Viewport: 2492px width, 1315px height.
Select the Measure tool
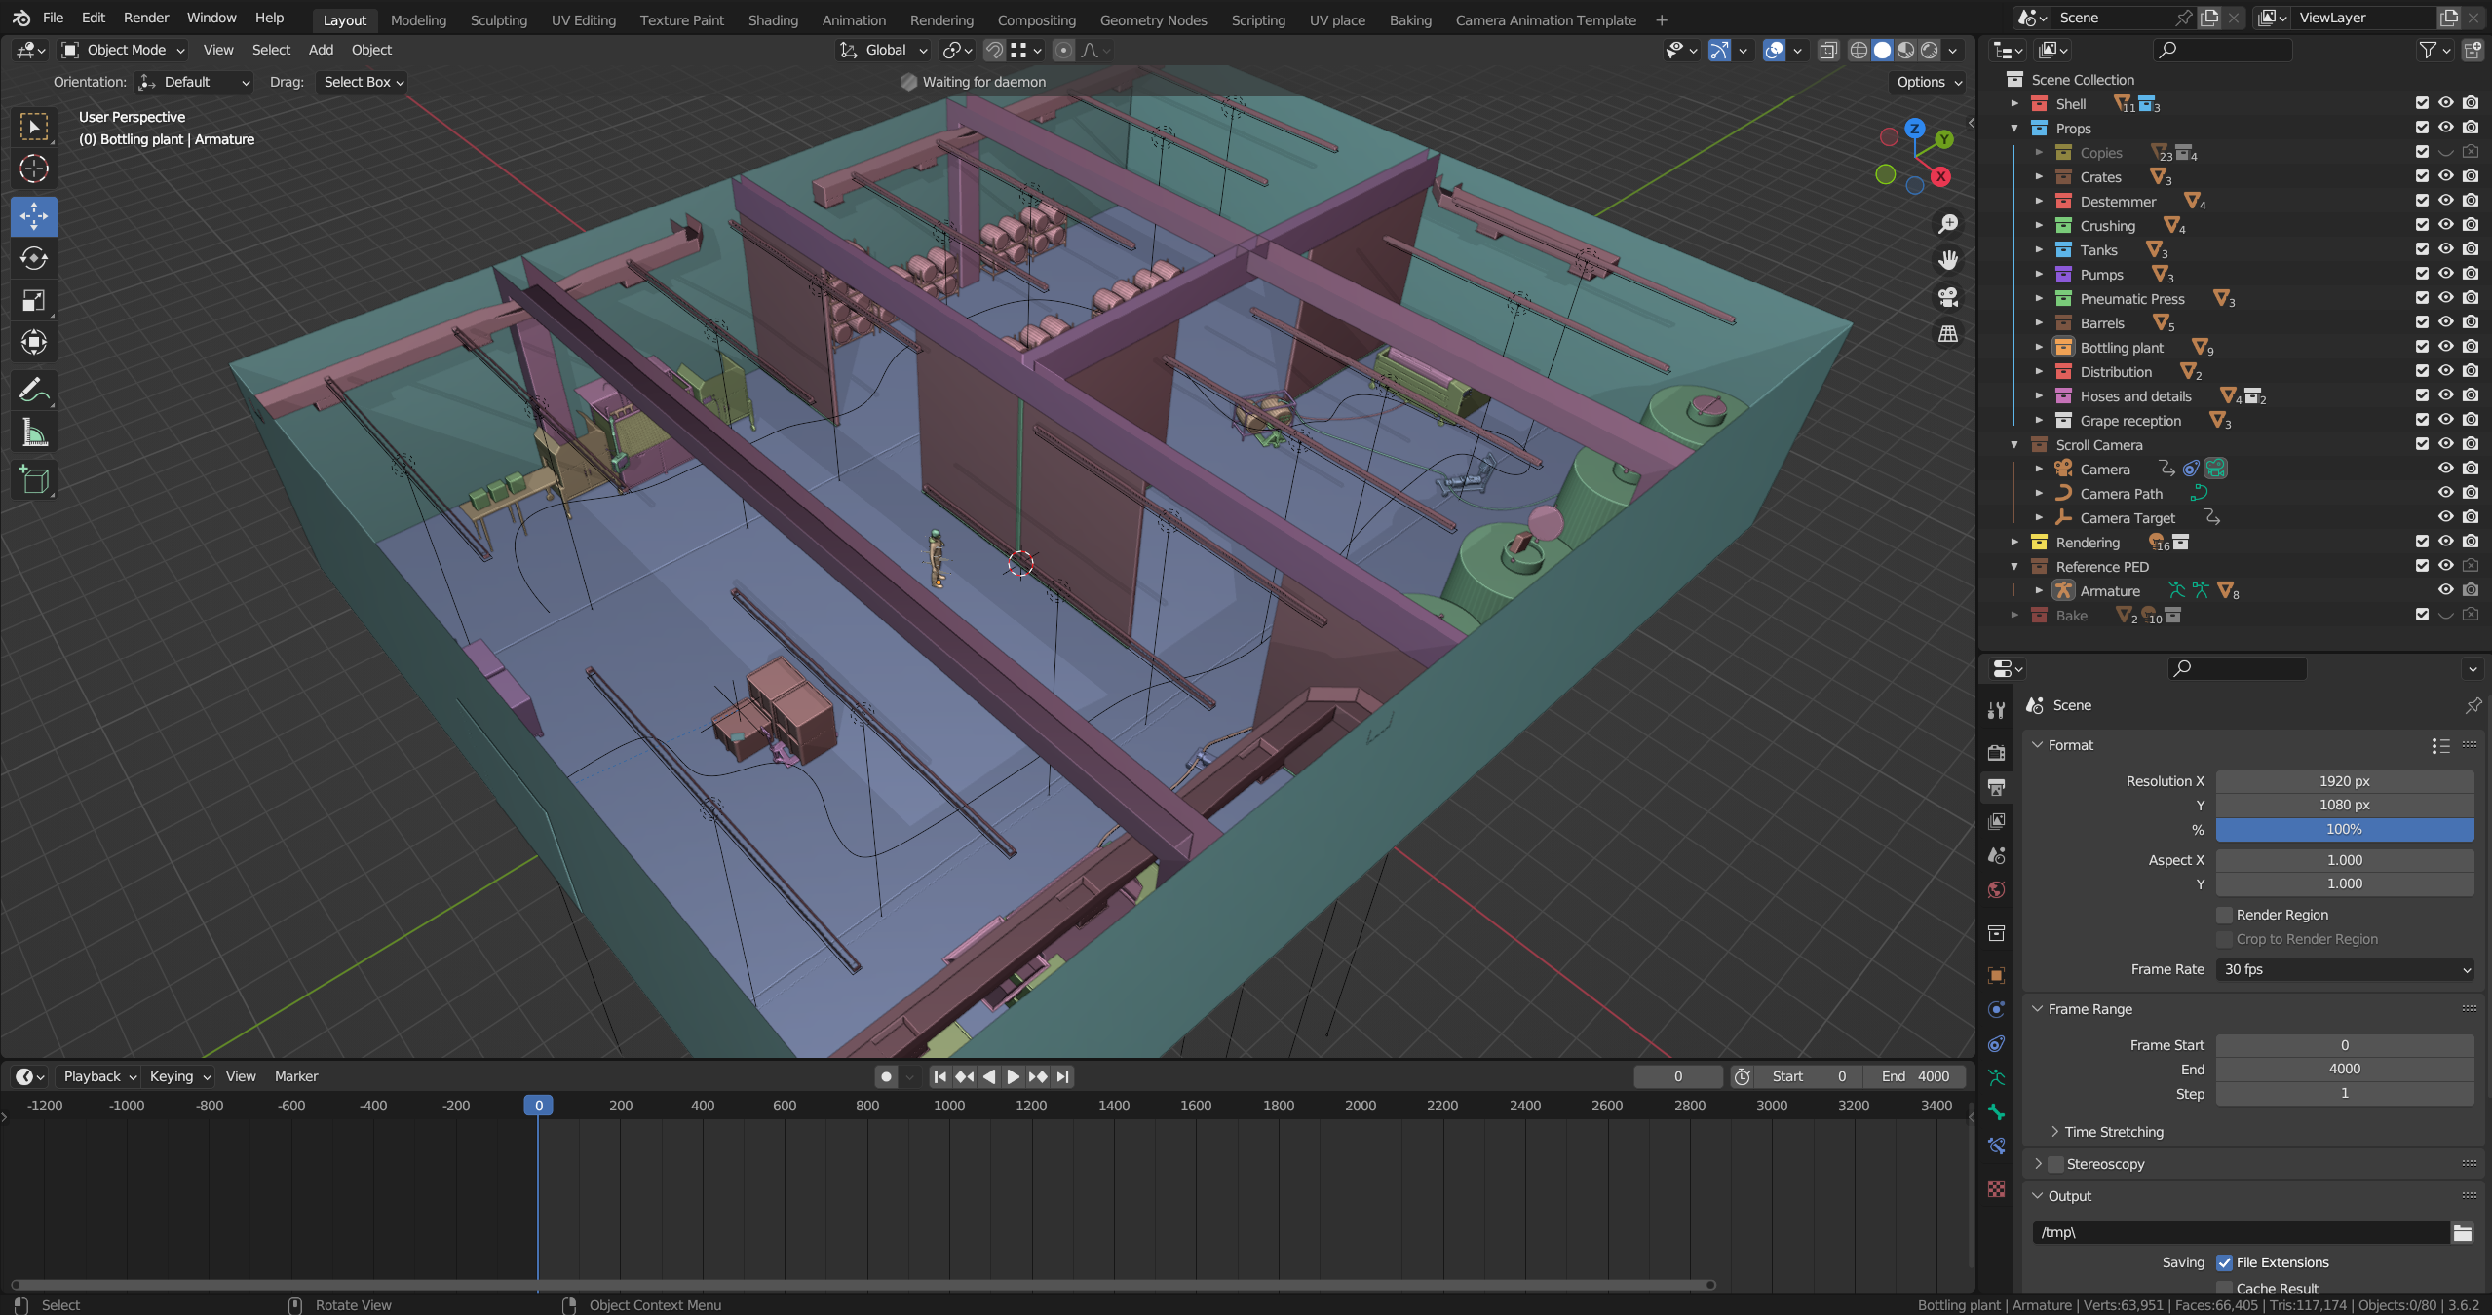click(34, 432)
